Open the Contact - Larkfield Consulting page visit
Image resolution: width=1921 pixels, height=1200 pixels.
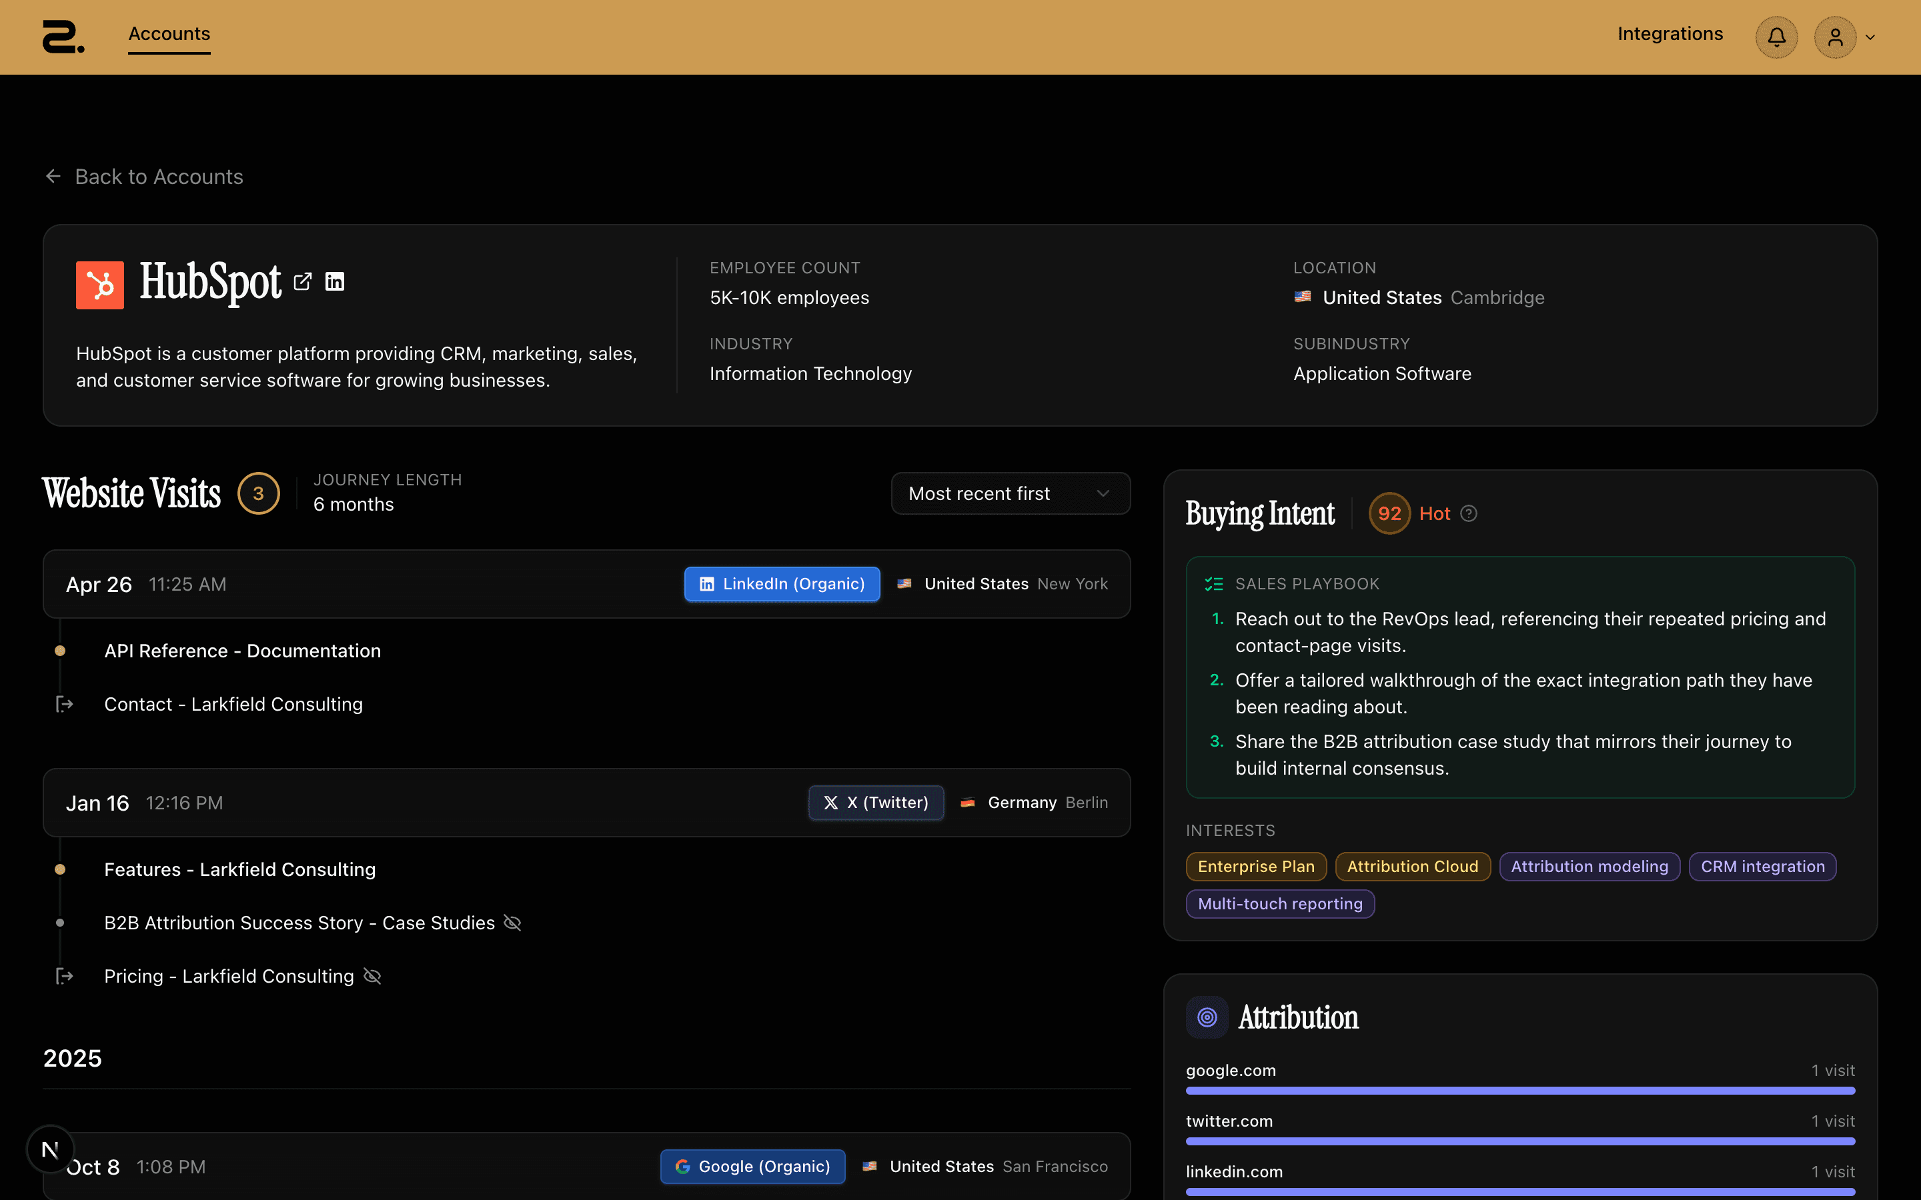tap(233, 704)
